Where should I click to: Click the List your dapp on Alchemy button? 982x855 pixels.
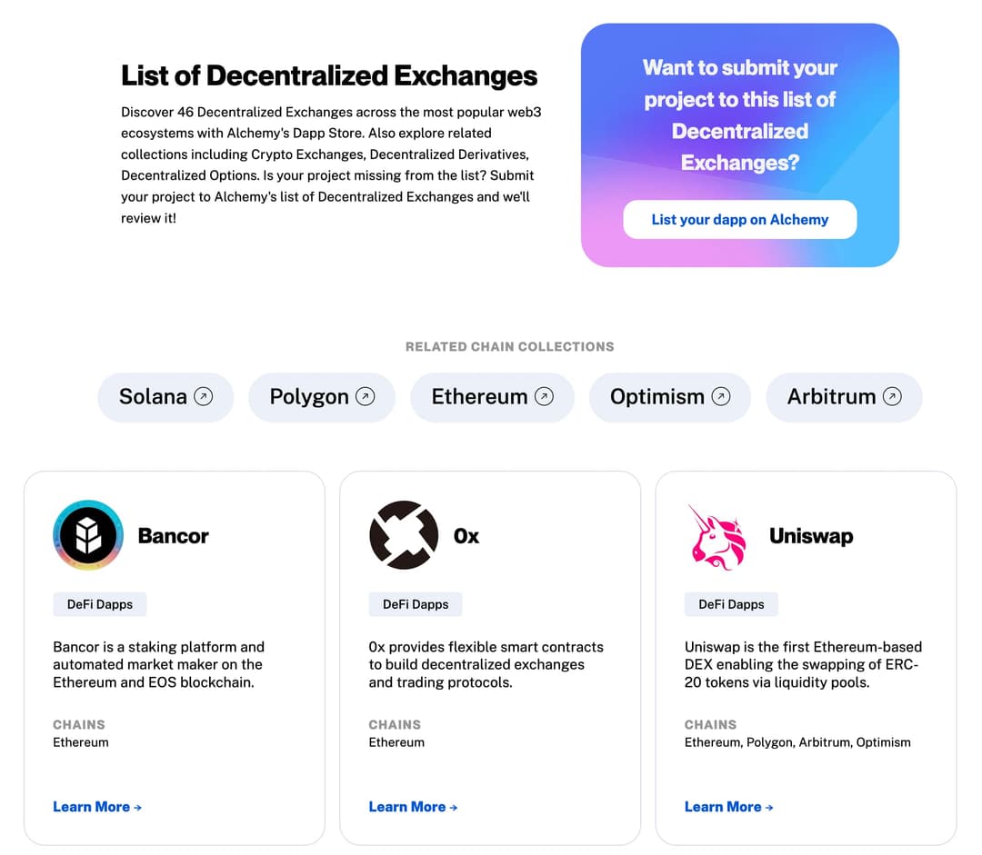[739, 219]
